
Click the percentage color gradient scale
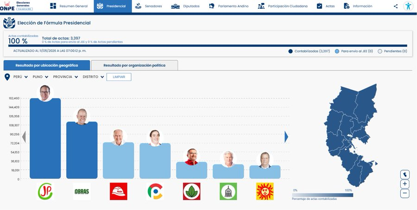(322, 195)
